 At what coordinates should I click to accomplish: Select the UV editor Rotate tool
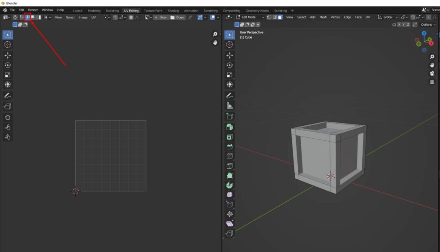click(8, 65)
